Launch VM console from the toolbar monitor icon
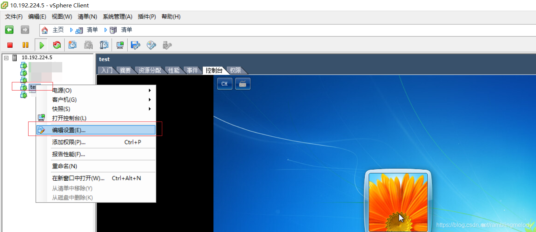Image resolution: width=536 pixels, height=232 pixels. [120, 45]
